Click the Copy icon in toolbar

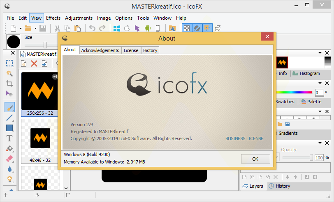click(67, 28)
